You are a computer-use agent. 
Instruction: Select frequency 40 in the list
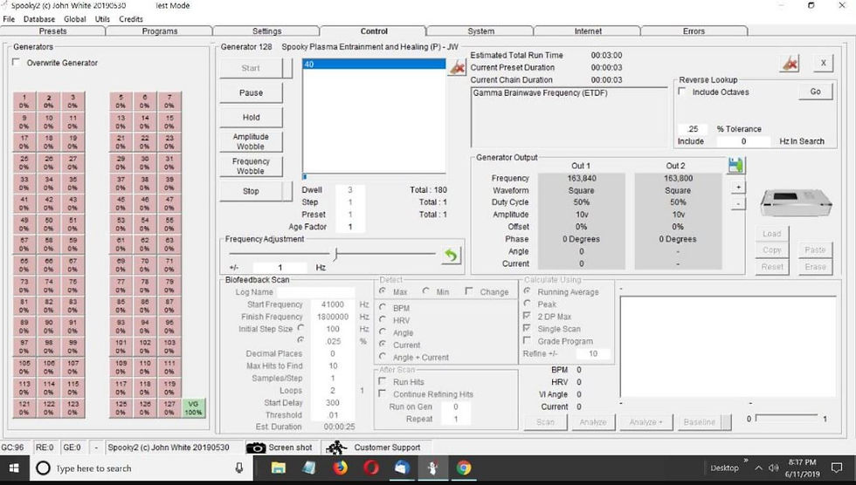pos(374,65)
